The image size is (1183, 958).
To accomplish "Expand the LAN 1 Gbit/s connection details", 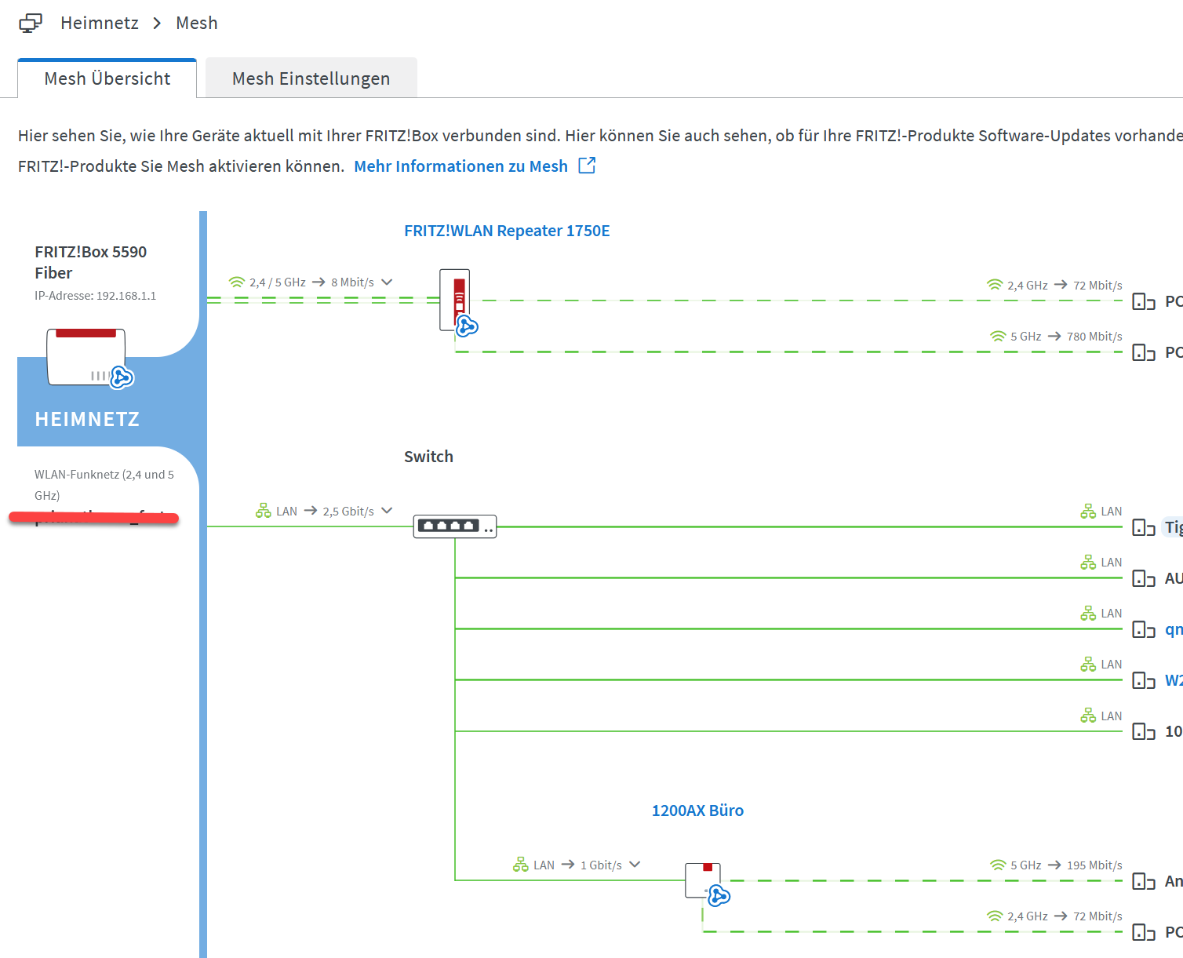I will (635, 865).
